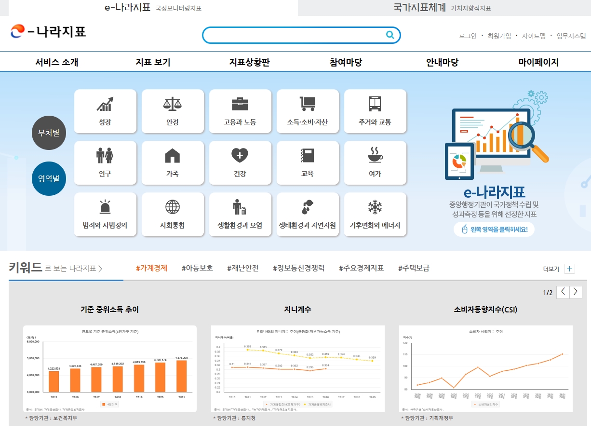Screen dimensions: 591x432
Task: Select the 가족 house icon tile
Action: [173, 163]
